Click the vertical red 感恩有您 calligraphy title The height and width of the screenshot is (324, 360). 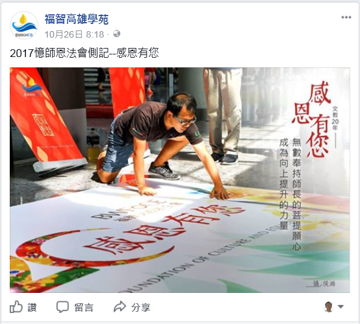pyautogui.click(x=311, y=119)
